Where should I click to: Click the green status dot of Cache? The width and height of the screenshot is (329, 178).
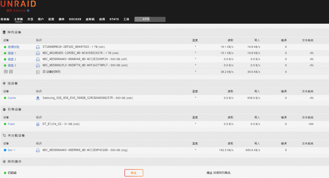5,98
